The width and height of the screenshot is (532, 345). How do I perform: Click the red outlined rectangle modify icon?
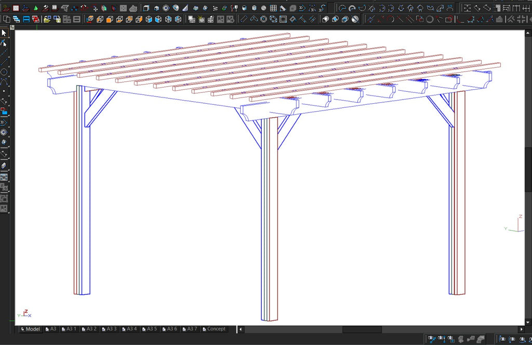click(448, 19)
